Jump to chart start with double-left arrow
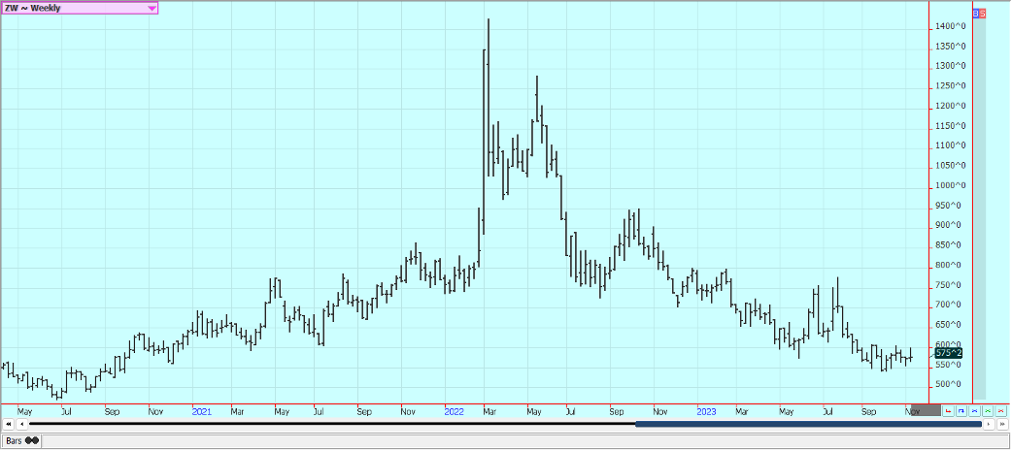1012x450 pixels. [9, 424]
